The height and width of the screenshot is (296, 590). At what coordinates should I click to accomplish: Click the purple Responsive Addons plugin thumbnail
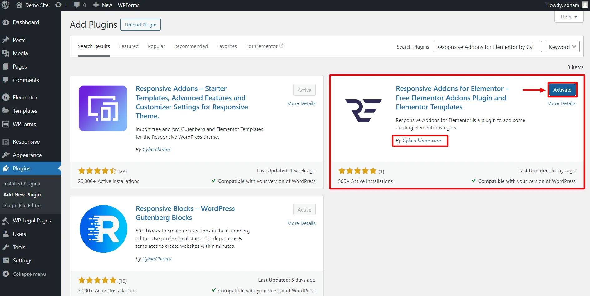point(103,108)
